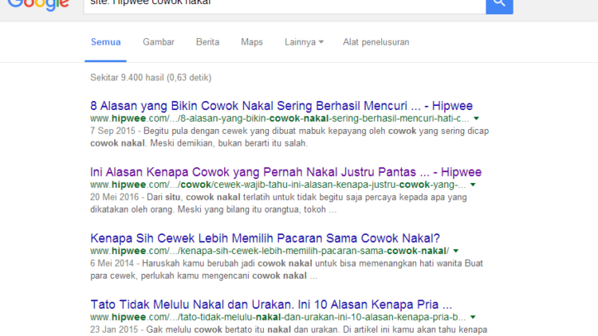Open the Google logo homepage link
Image resolution: width=598 pixels, height=336 pixels.
pyautogui.click(x=38, y=6)
